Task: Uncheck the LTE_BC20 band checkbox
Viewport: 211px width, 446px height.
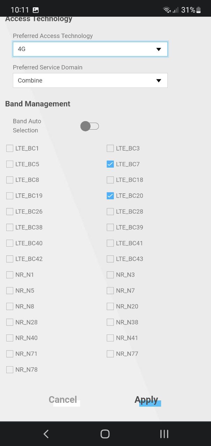Action: pyautogui.click(x=110, y=196)
